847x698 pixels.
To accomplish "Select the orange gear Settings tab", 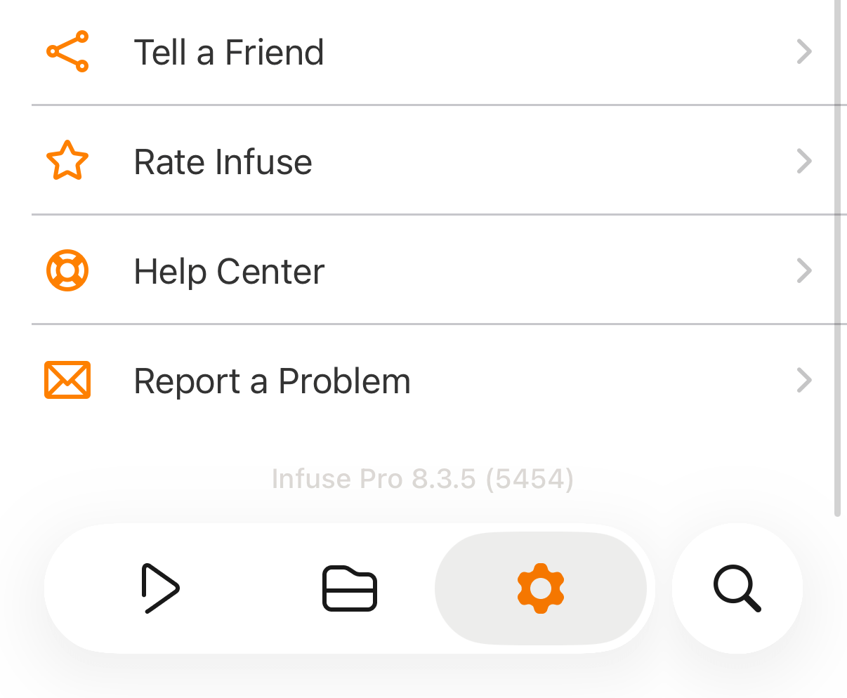I will [540, 588].
